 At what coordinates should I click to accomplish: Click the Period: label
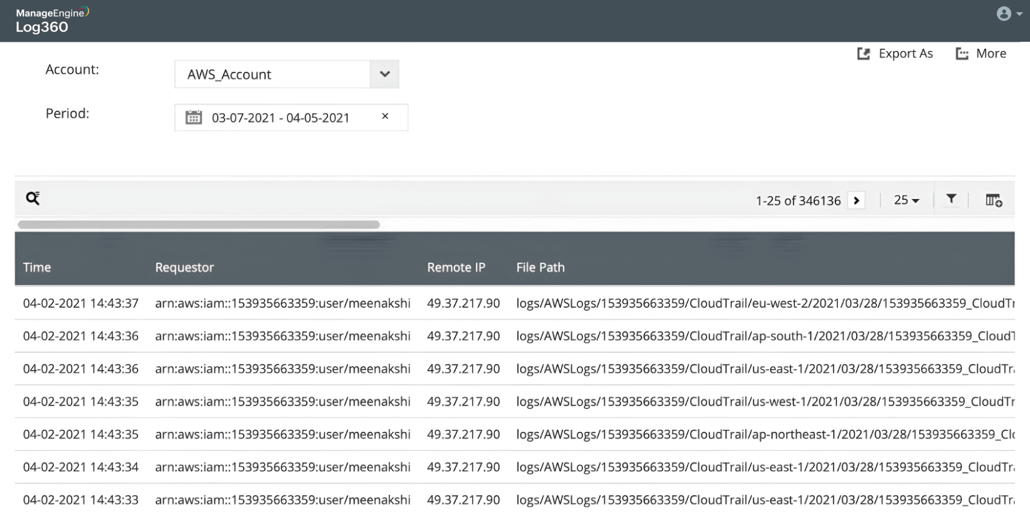coord(67,114)
